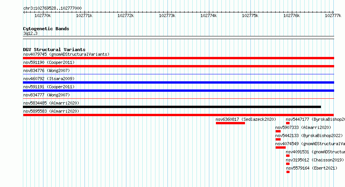
Task: Open nsv3195012 (Chaisson2019) label
Action: (315, 160)
